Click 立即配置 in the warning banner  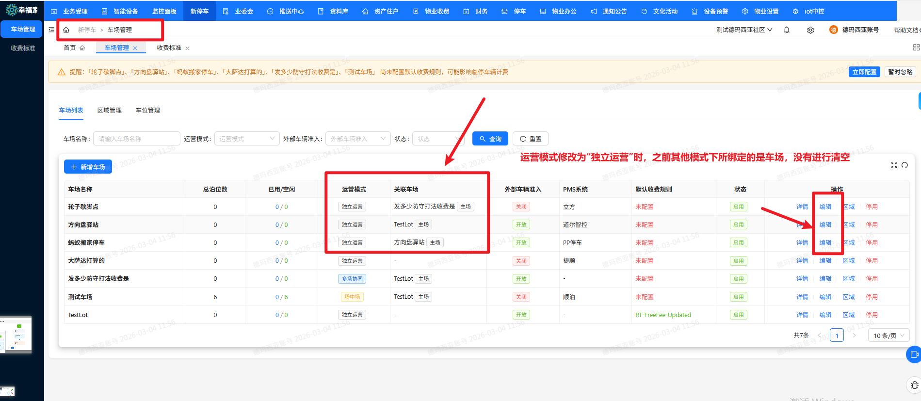click(864, 72)
